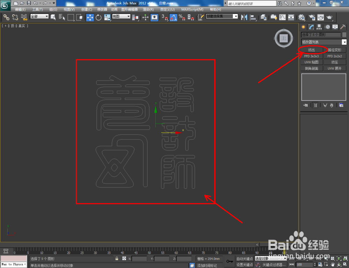Open Edit Named Selection Sets icon
The image size is (349, 268).
201,17
